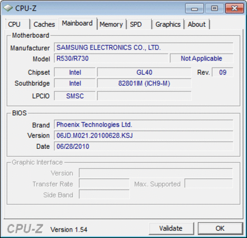Click the BIOS group heading
Screen dimensions: 247x238
pos(19,113)
